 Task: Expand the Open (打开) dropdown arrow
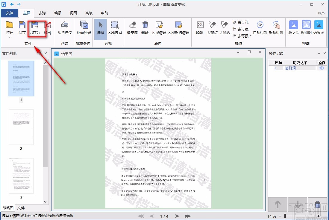click(10, 37)
